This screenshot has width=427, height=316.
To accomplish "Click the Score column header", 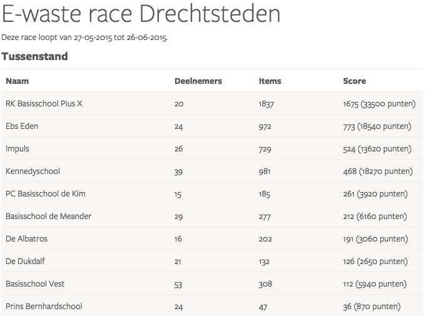I will pos(354,81).
